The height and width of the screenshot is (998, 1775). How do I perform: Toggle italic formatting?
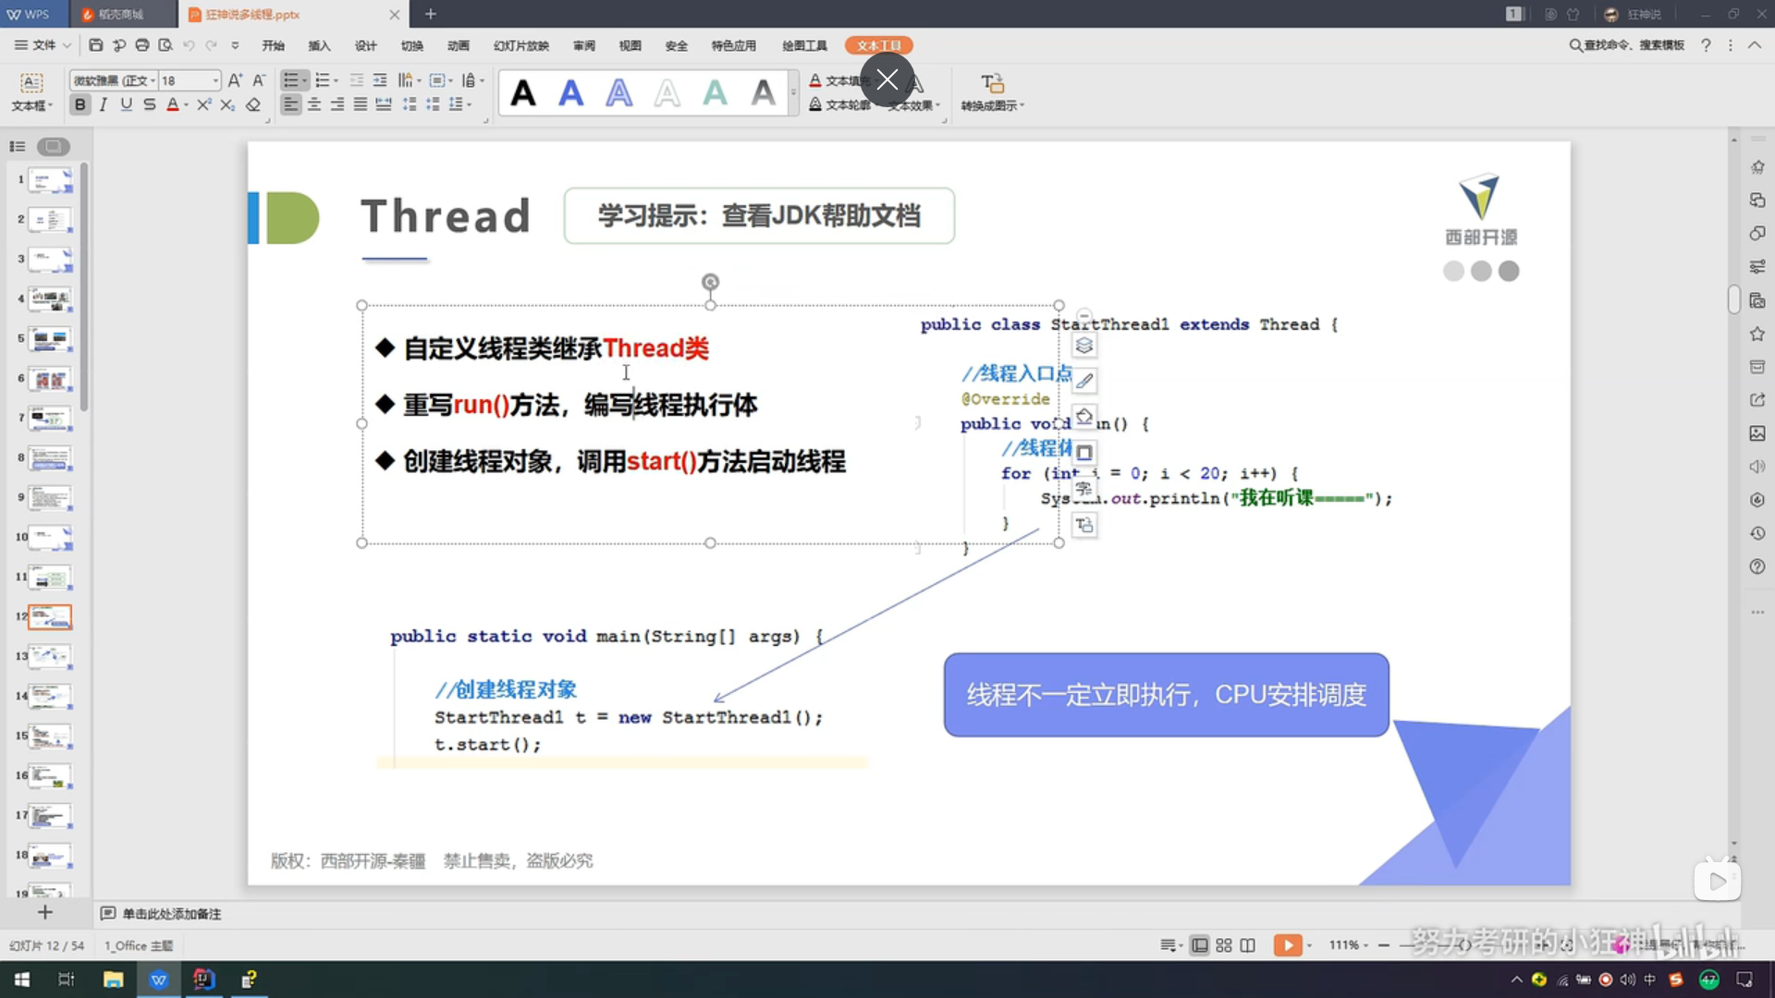(103, 104)
